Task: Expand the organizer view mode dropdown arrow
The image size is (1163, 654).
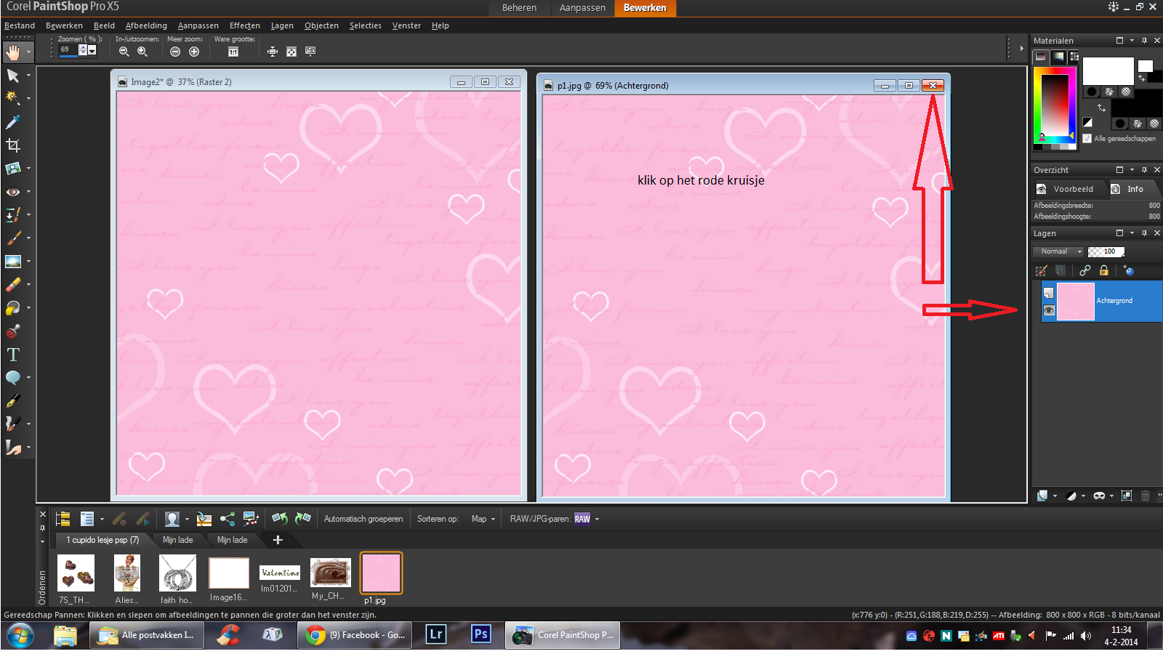Action: tap(102, 519)
